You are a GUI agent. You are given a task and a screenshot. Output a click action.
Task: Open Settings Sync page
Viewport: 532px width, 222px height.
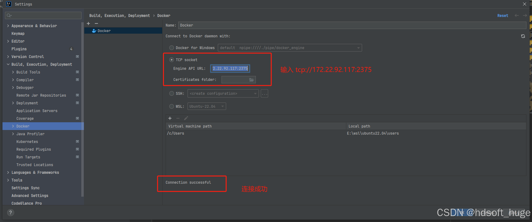pos(25,188)
